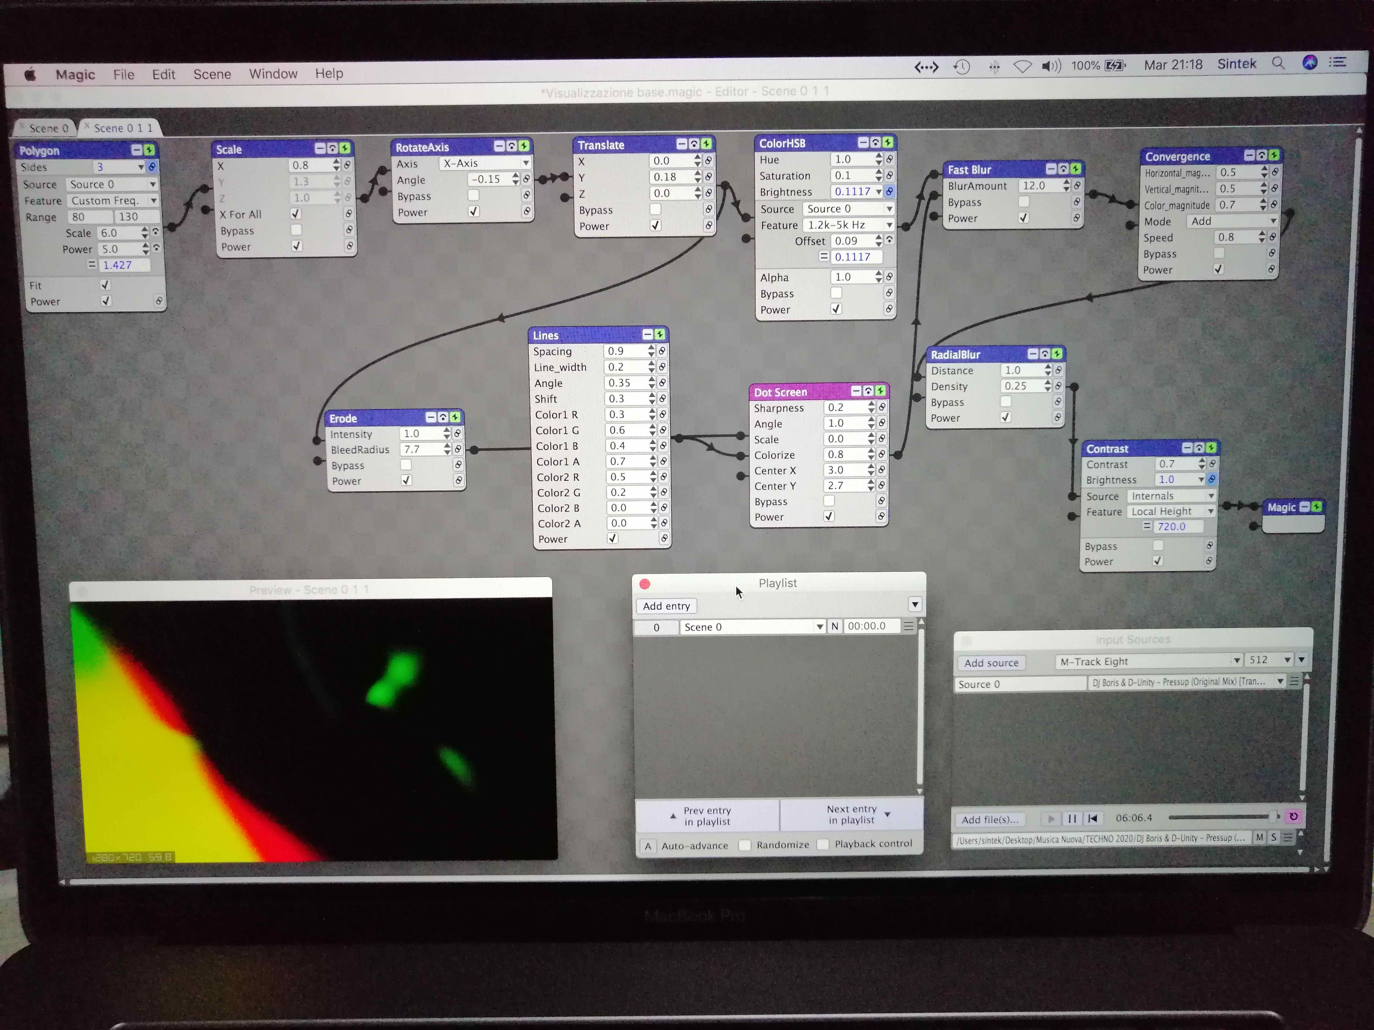
Task: Open the Scene menu
Action: [x=212, y=75]
